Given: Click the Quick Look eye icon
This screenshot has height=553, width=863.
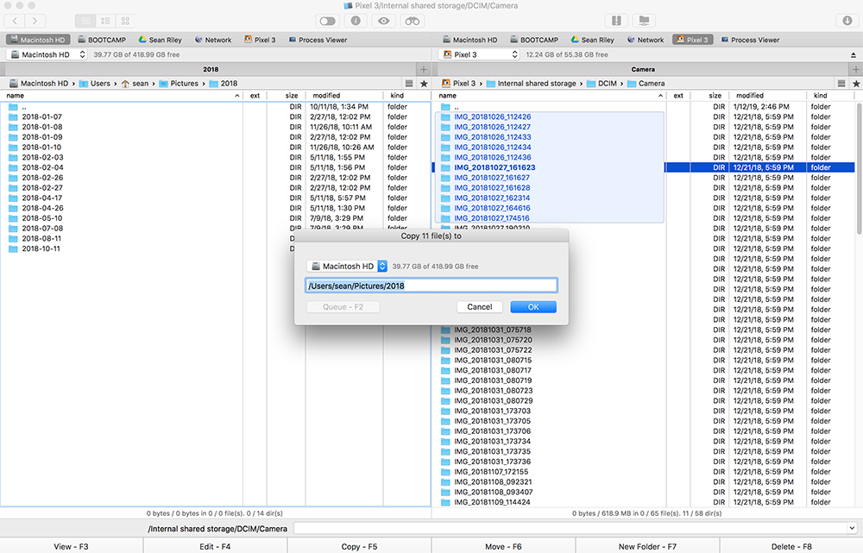Looking at the screenshot, I should click(384, 20).
